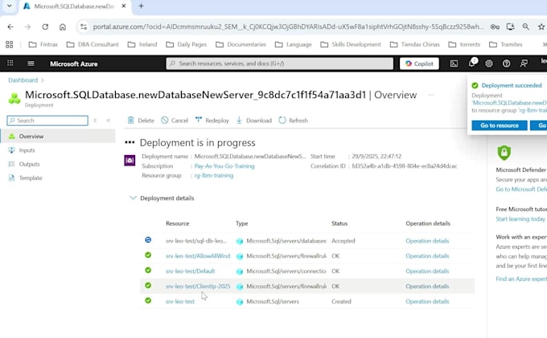Open Operation details for Default row
Viewport: 547px width, 338px height.
click(x=427, y=271)
